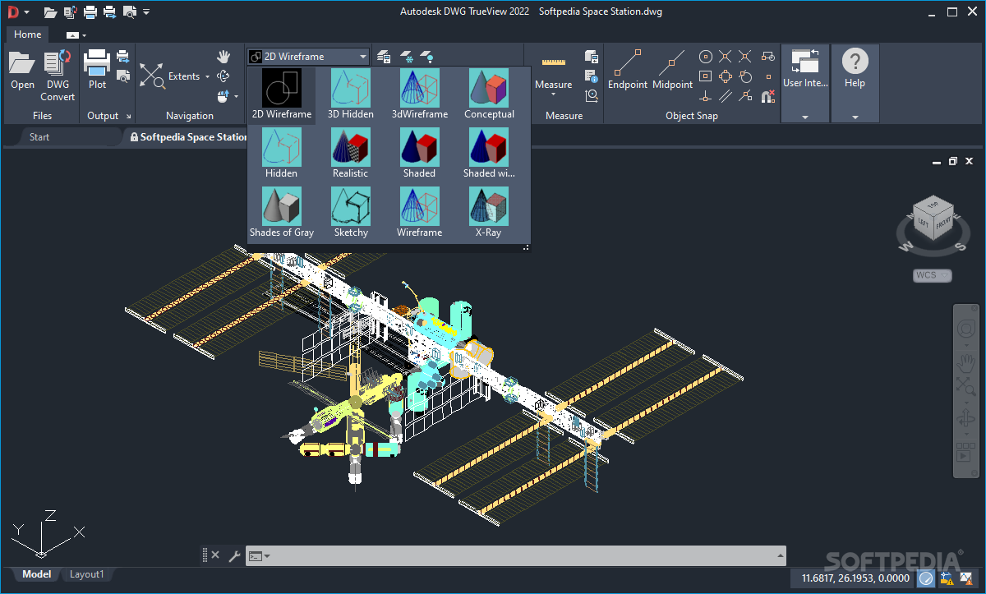The width and height of the screenshot is (986, 594).
Task: Click the Zoom Extents icon
Action: pyautogui.click(x=152, y=76)
